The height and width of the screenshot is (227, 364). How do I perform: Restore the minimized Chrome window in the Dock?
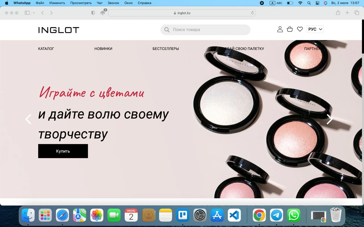pos(318,215)
